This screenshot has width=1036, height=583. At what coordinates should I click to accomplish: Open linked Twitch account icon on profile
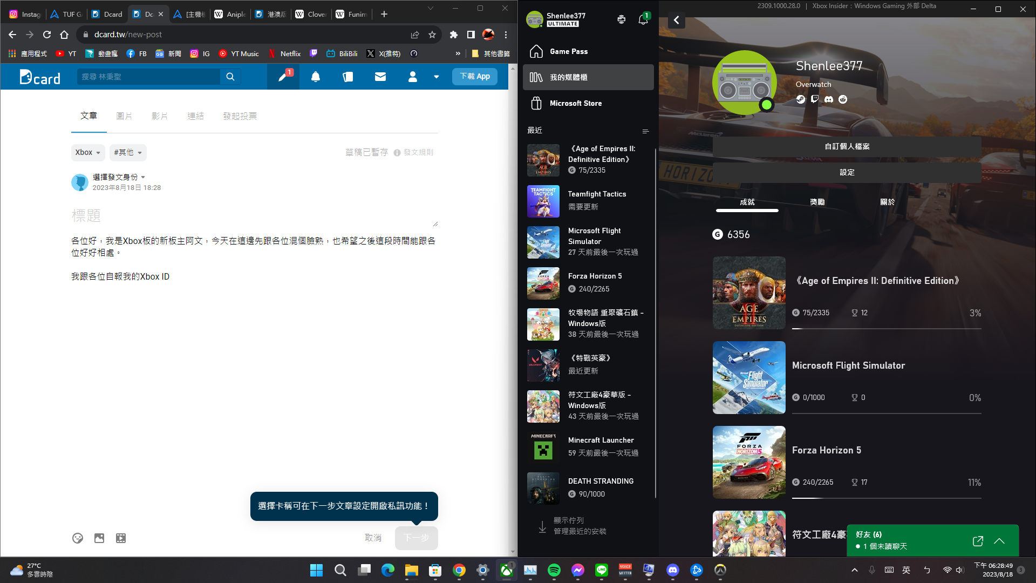point(815,99)
